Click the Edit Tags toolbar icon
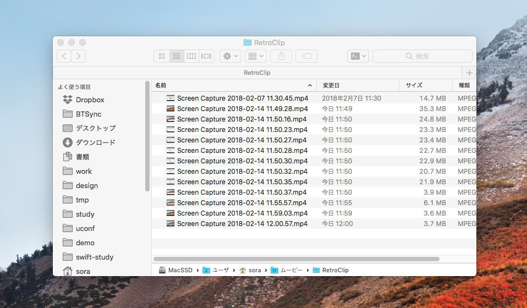The width and height of the screenshot is (527, 308). [x=306, y=56]
